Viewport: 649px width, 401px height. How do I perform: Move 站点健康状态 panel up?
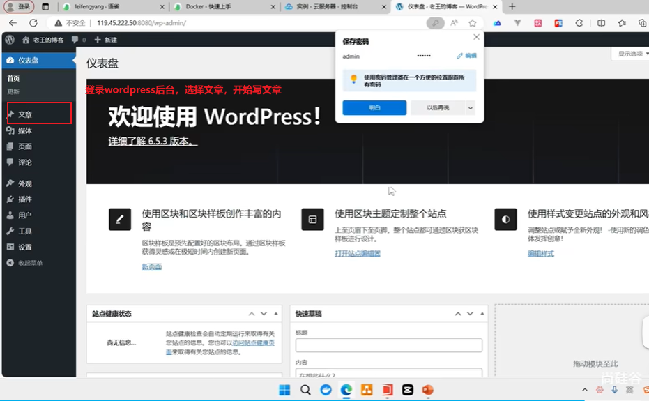tap(251, 314)
